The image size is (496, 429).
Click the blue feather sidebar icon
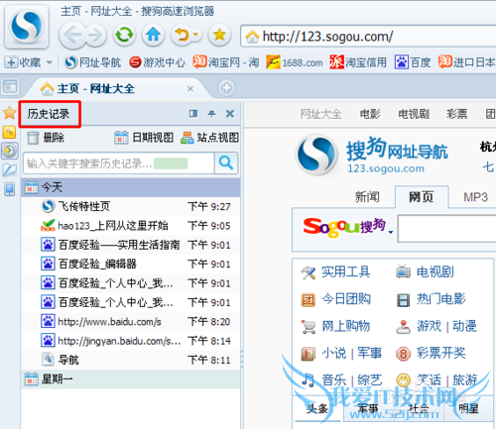[x=9, y=169]
